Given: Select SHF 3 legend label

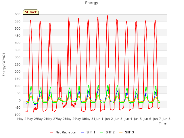Looking at the screenshot, I should [129, 132].
